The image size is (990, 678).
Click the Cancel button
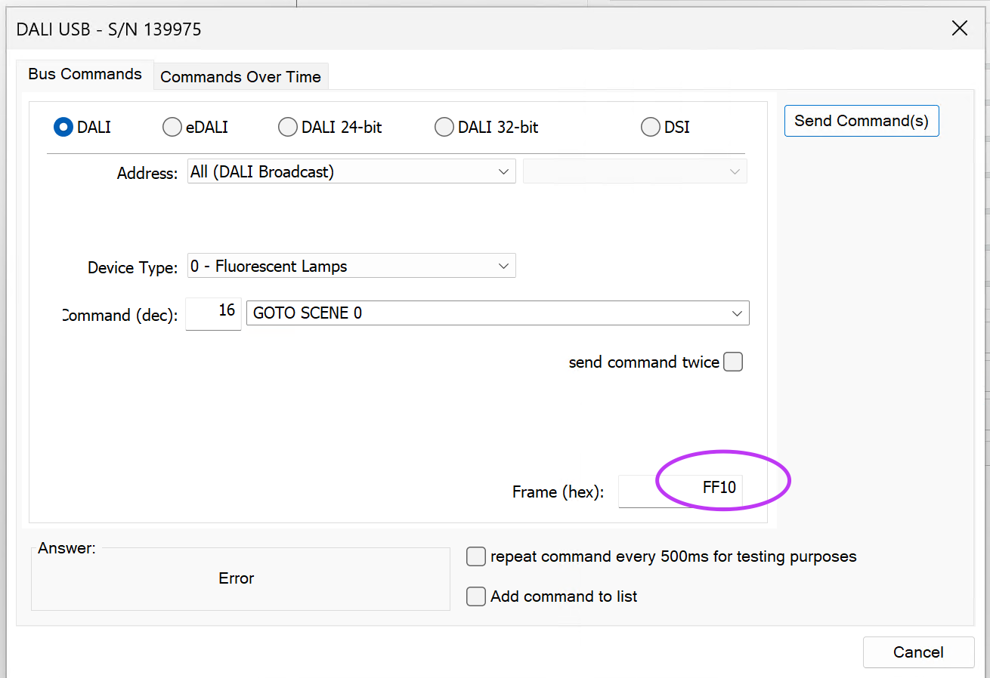[918, 652]
